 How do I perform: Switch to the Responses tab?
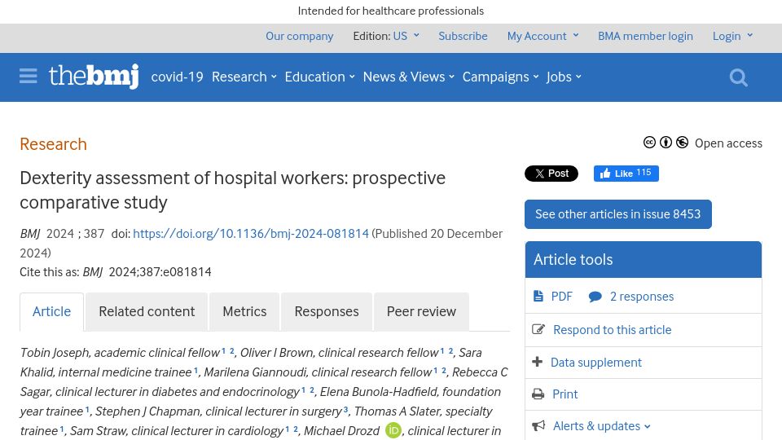(327, 312)
